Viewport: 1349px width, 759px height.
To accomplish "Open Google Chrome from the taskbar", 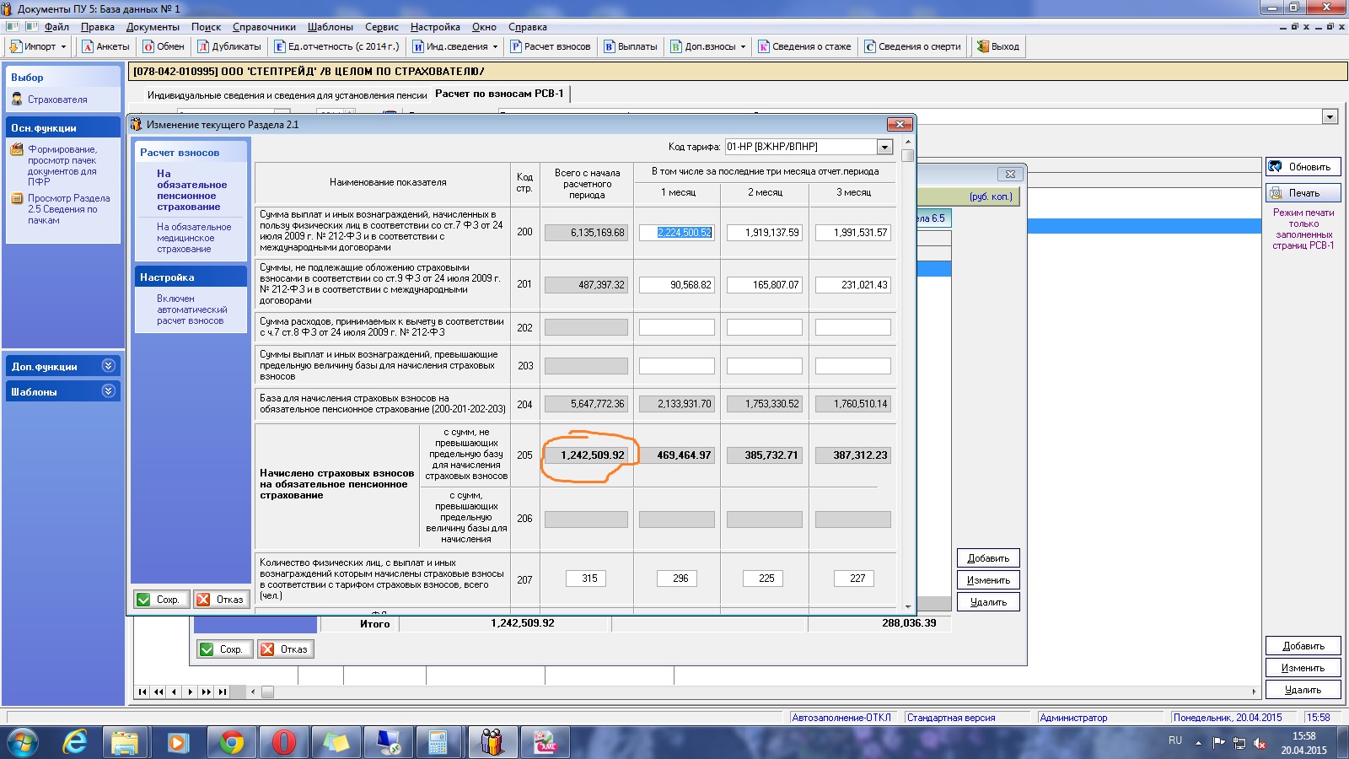I will (231, 742).
